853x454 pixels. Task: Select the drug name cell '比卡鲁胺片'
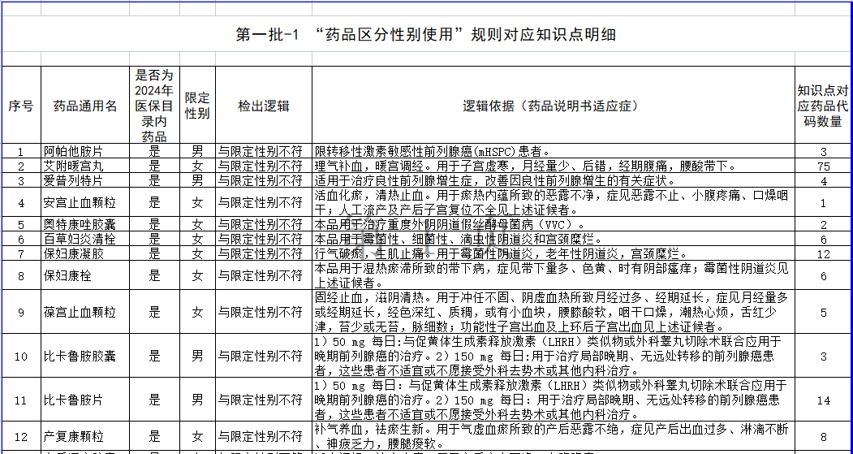click(85, 400)
